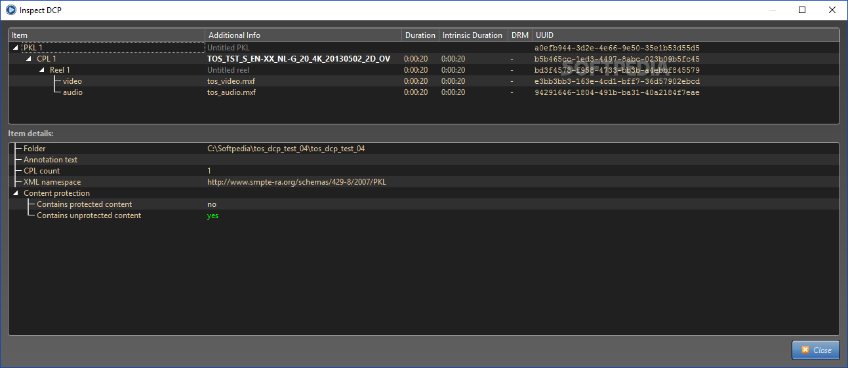
Task: Sort by the Additional Info column header
Action: point(304,35)
